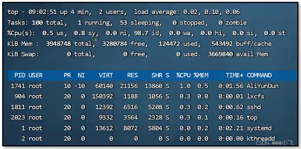Click the %MEM column header

coord(201,75)
